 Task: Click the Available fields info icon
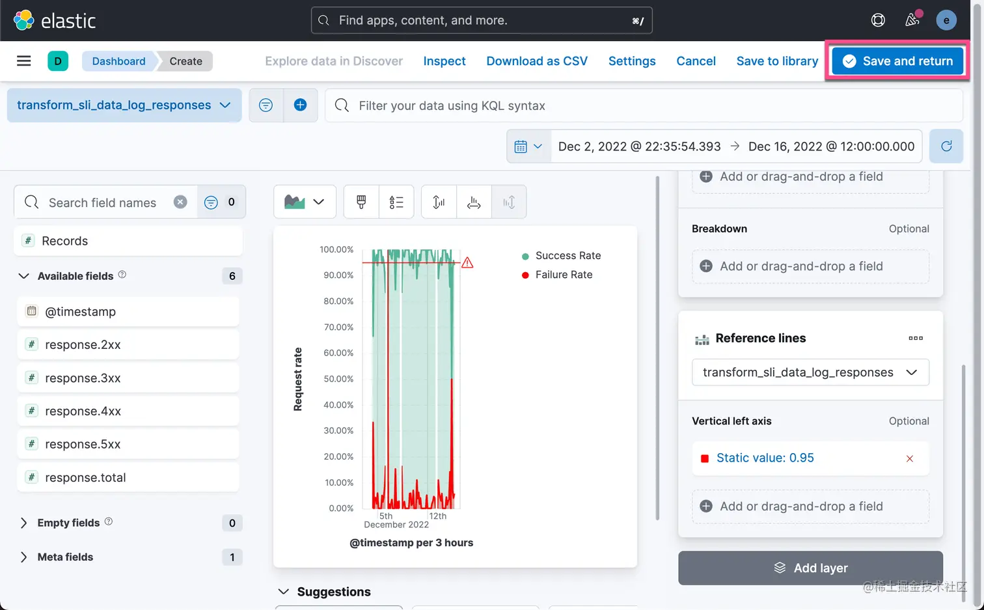(x=122, y=275)
